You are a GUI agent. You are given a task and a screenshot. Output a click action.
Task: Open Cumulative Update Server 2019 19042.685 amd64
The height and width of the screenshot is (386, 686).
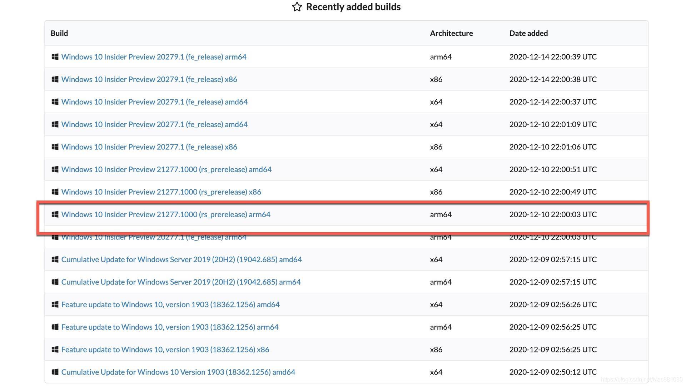[x=182, y=259]
